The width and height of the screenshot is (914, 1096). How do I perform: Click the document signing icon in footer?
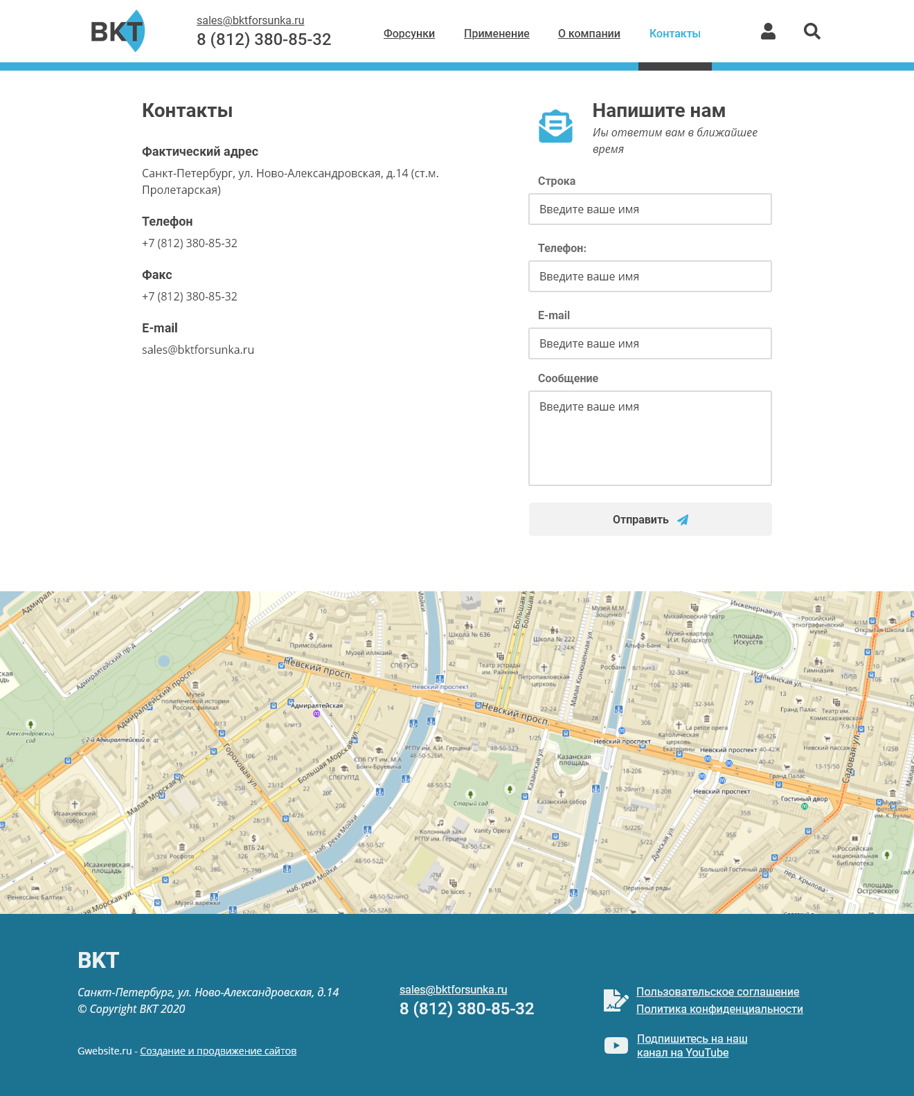pos(616,1000)
